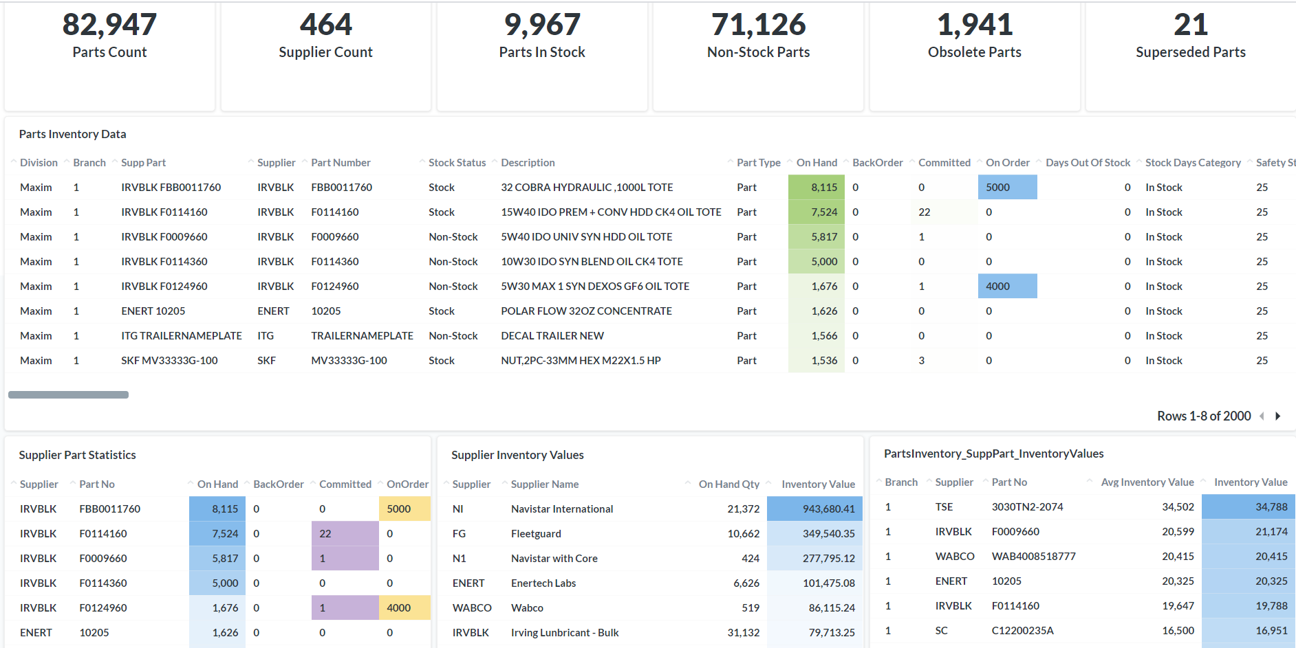Select the highlighted 4000 On Order cell in Parts Inventory Data
The image size is (1296, 648).
1007,287
